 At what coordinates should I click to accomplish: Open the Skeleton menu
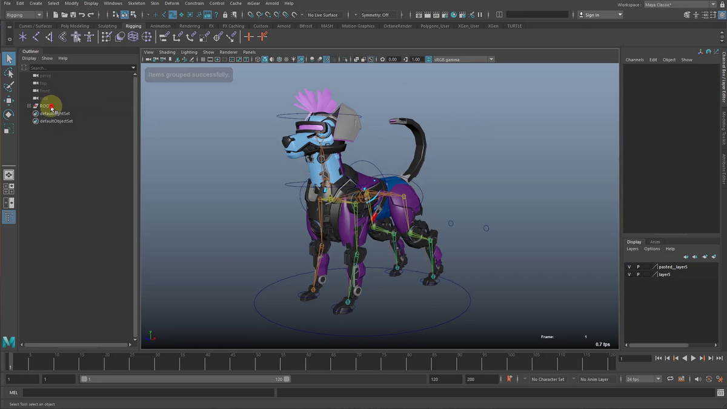coord(136,4)
